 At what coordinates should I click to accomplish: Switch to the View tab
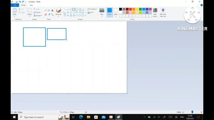[x=31, y=5]
